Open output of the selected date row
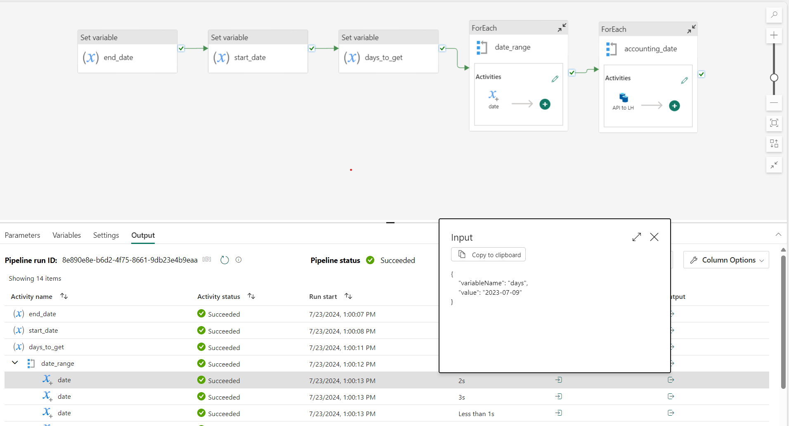789x426 pixels. point(671,380)
